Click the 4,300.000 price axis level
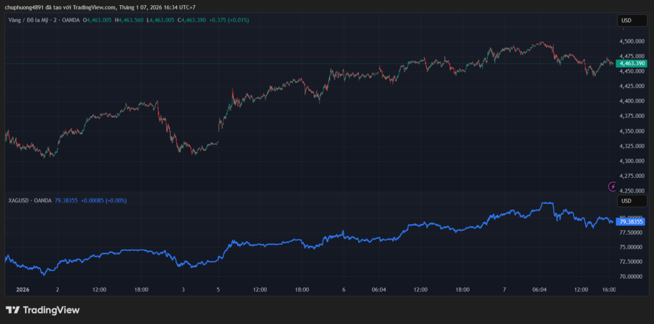Image resolution: width=654 pixels, height=324 pixels. coord(632,161)
